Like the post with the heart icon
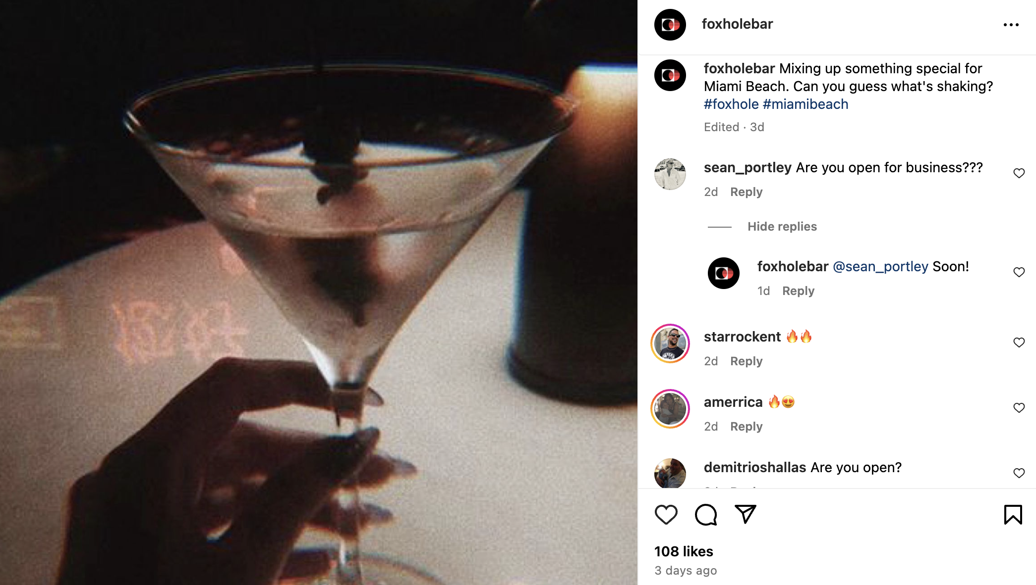This screenshot has width=1036, height=585. [666, 515]
